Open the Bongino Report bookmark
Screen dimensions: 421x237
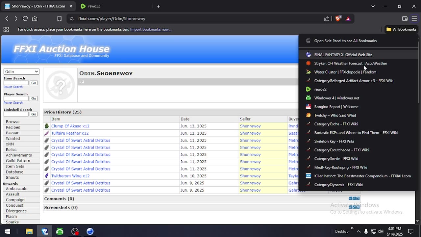click(359, 107)
